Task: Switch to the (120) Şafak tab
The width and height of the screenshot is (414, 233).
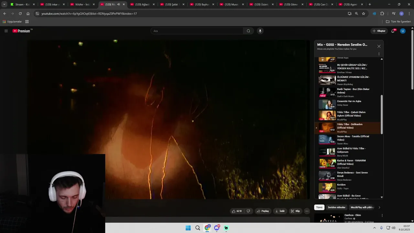Action: pyautogui.click(x=172, y=5)
